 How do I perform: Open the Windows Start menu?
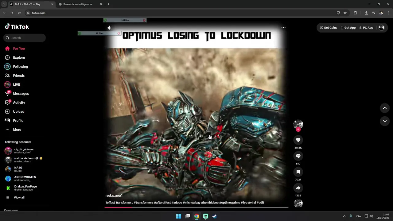pos(178,216)
